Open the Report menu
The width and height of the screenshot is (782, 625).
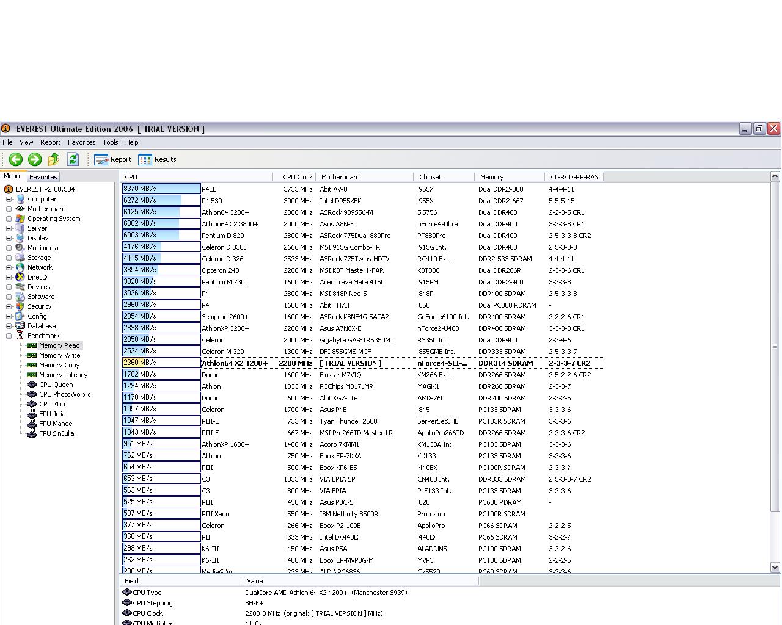pos(50,142)
